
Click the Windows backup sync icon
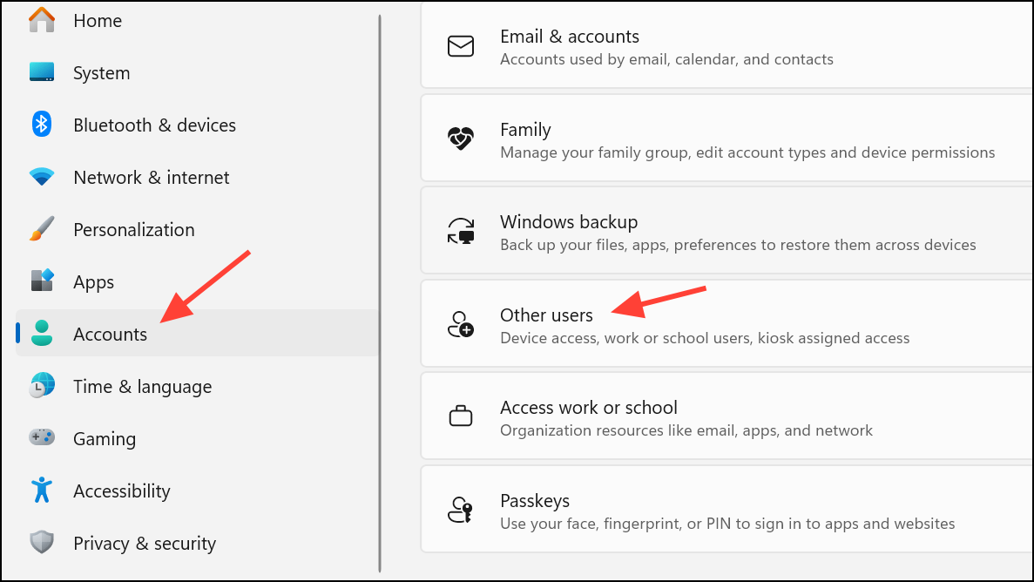pos(460,232)
